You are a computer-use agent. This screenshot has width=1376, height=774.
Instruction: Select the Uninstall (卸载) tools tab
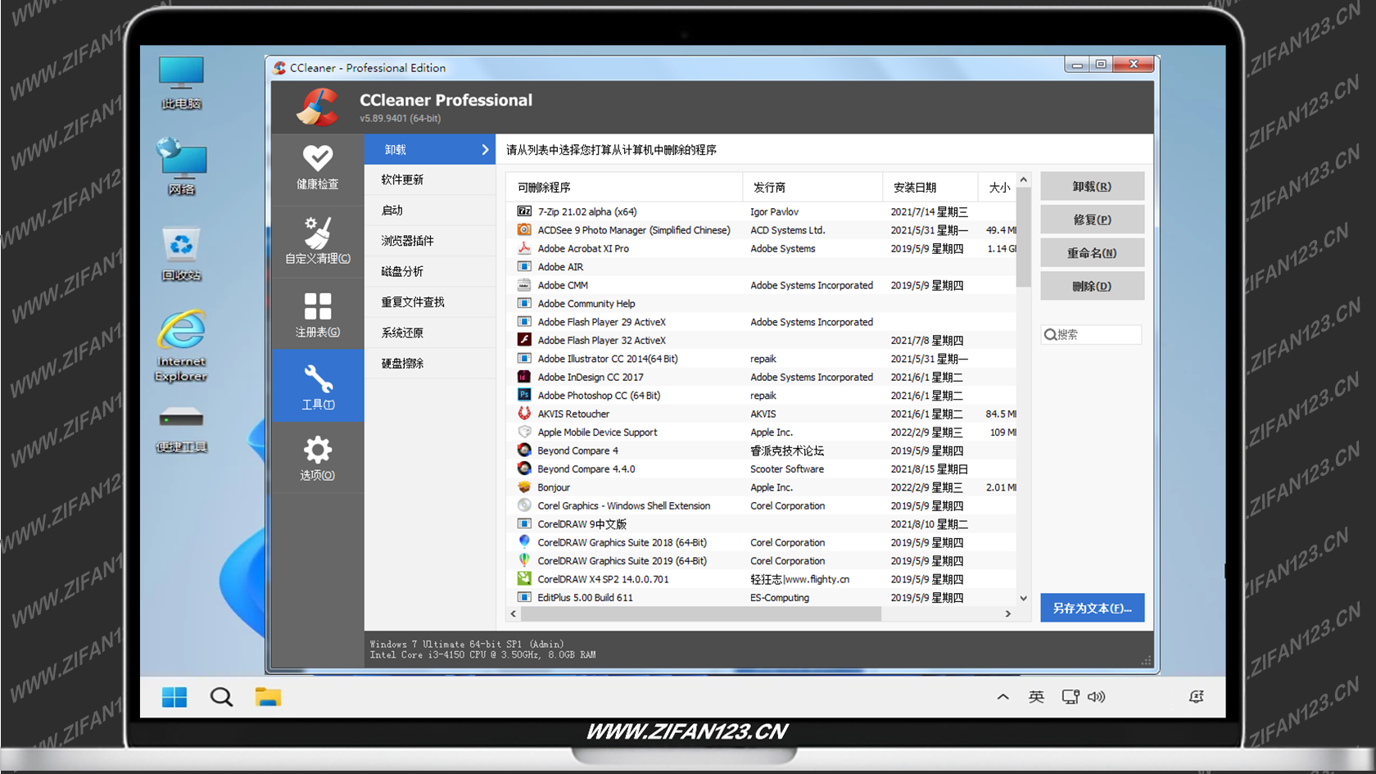click(430, 150)
